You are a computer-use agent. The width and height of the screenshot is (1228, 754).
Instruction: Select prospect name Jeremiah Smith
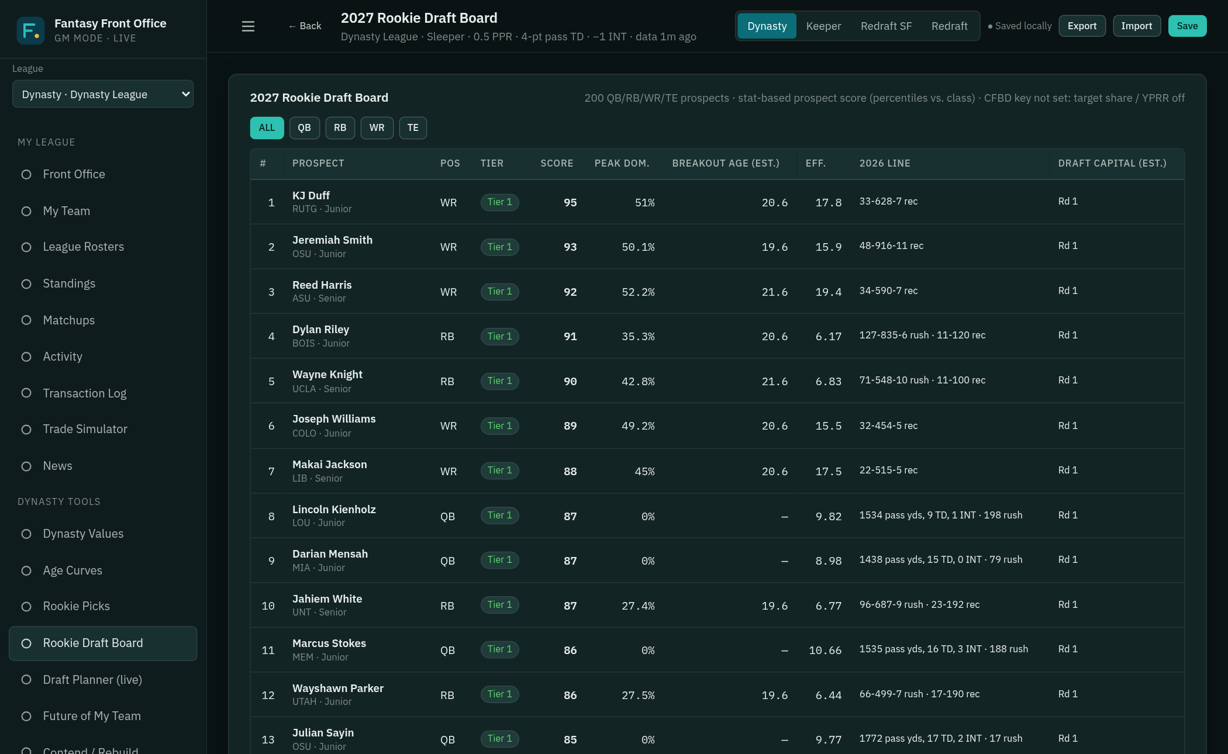(332, 240)
